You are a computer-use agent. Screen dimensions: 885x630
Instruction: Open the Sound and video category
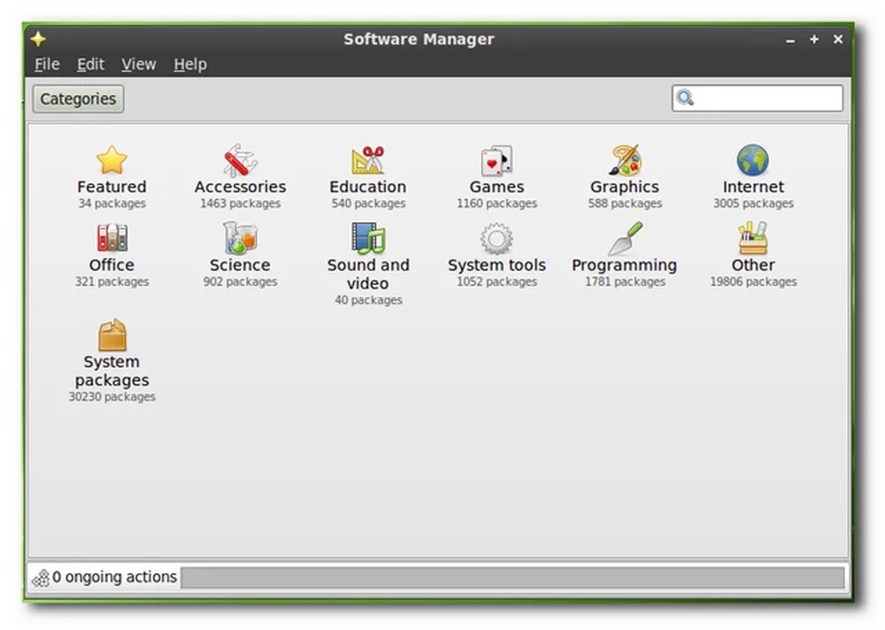click(368, 250)
